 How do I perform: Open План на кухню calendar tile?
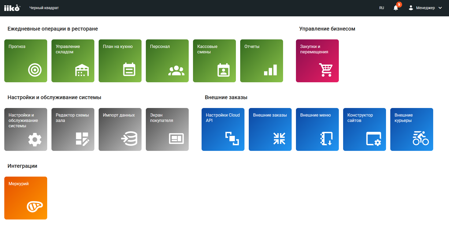(x=120, y=61)
